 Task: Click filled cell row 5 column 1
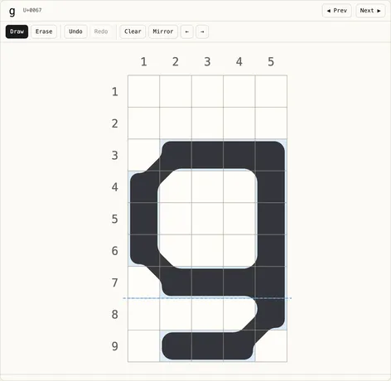tap(144, 219)
